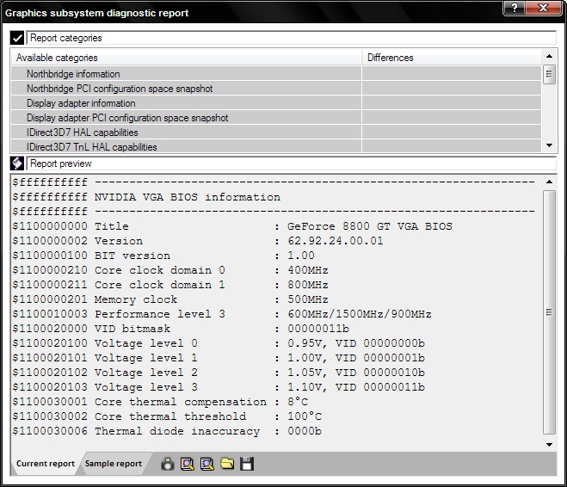567x487 pixels.
Task: Toggle checkmark for Northbridge PCI configuration space snapshot
Action: 21,89
